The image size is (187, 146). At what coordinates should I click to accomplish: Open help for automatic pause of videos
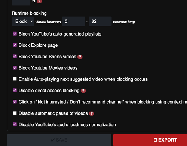coord(92,113)
